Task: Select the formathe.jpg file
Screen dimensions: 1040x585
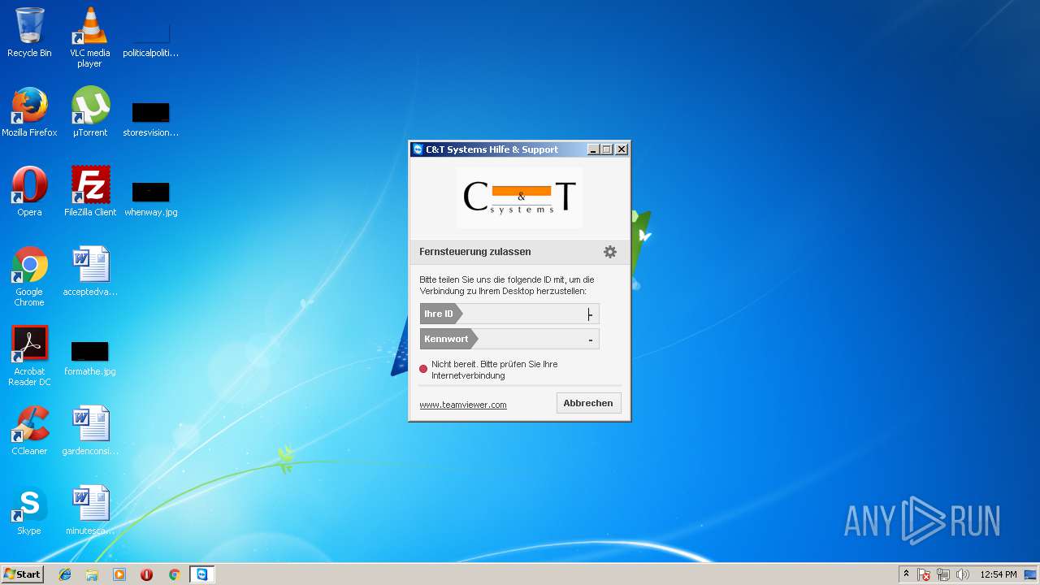Action: (x=89, y=357)
